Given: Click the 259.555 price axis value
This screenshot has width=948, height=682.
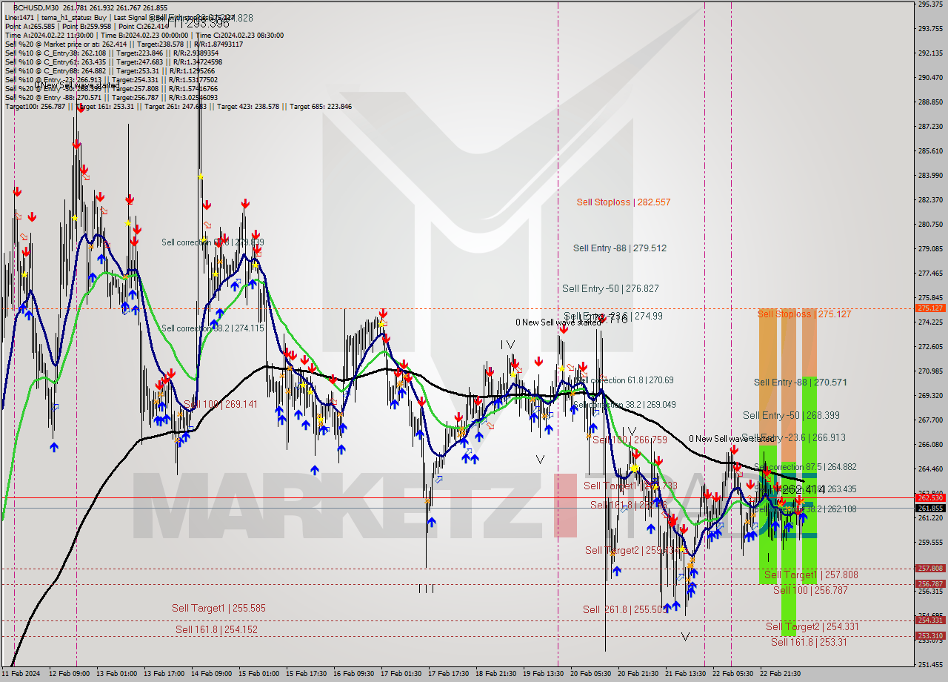Looking at the screenshot, I should pyautogui.click(x=930, y=542).
